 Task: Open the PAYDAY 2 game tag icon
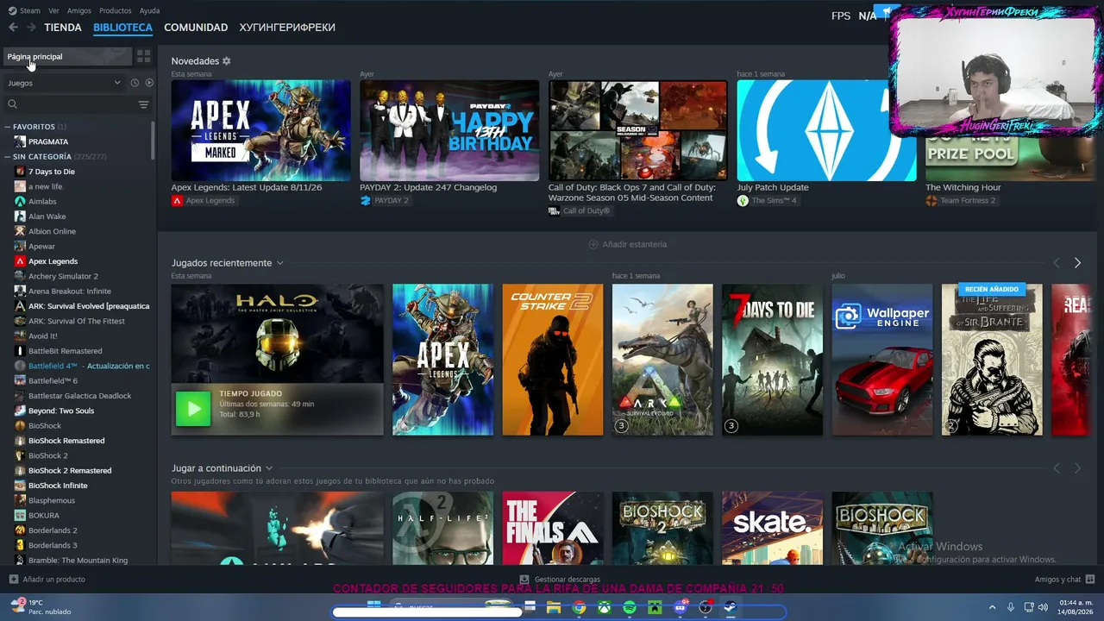tap(366, 201)
